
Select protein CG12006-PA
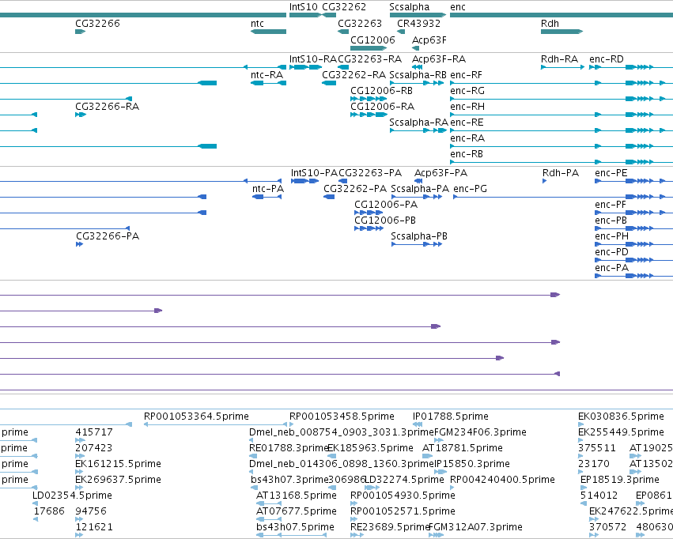(369, 213)
